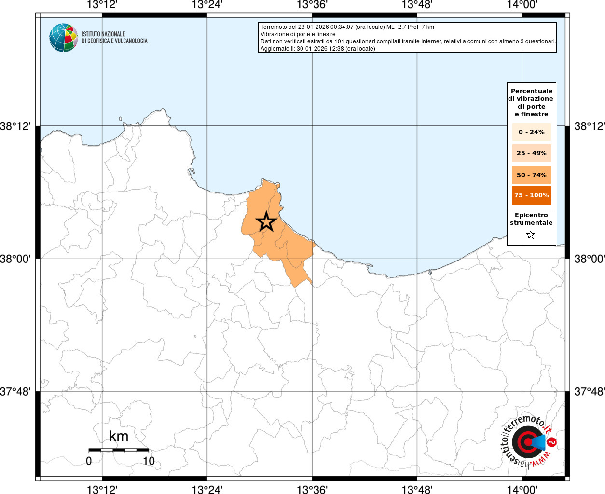The height and width of the screenshot is (494, 605).
Task: Click the bottom axis label 13°24'
Action: pos(207,489)
